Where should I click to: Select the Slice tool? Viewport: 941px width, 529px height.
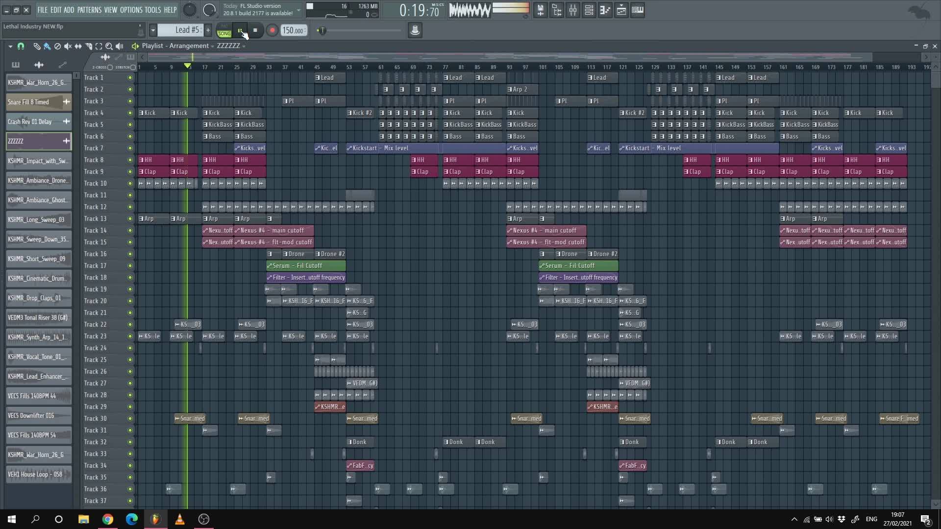click(88, 46)
